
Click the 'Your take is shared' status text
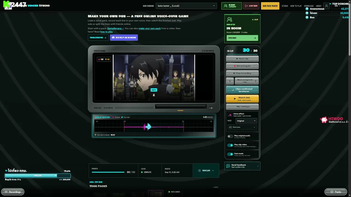(x=103, y=135)
